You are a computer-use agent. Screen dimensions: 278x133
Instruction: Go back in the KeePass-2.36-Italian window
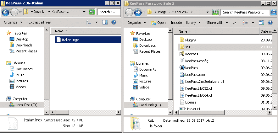tap(5, 12)
